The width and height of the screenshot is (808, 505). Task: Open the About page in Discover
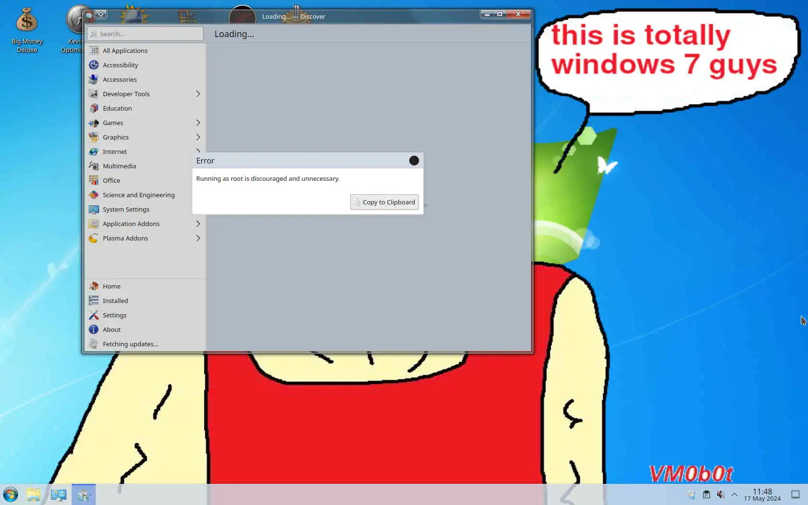click(145, 329)
